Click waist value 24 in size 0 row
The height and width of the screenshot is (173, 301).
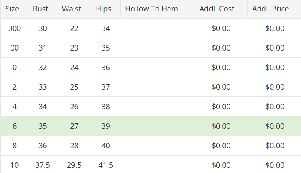click(x=74, y=68)
